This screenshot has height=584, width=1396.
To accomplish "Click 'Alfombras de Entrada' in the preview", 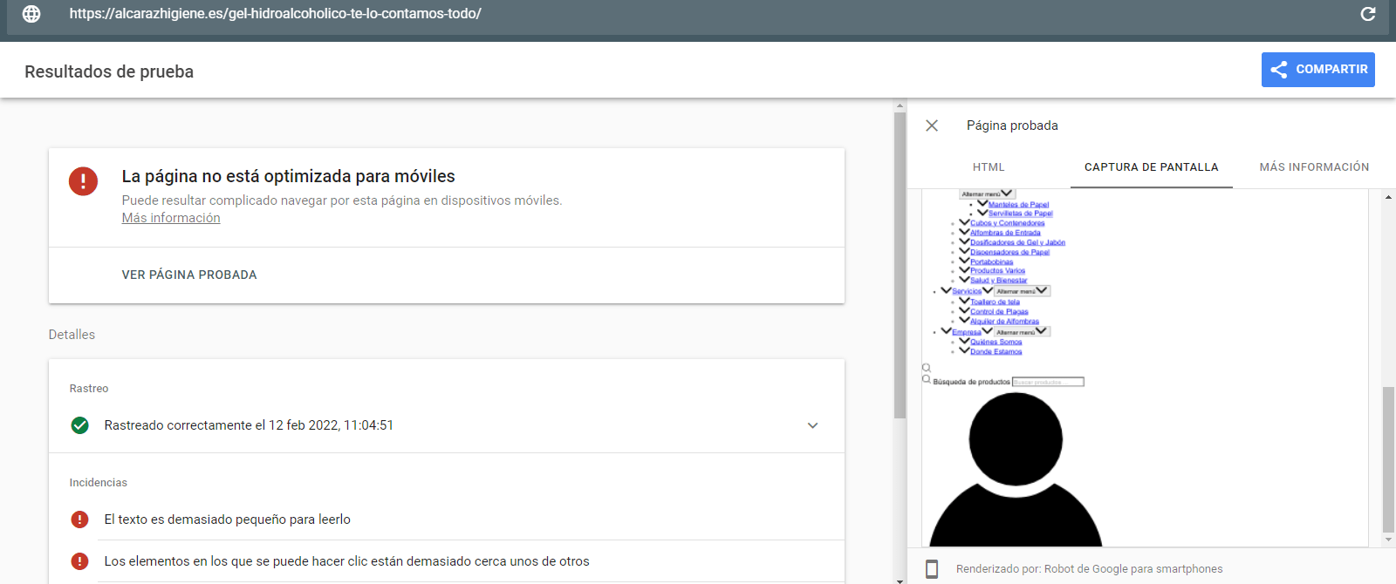I will [x=1005, y=233].
